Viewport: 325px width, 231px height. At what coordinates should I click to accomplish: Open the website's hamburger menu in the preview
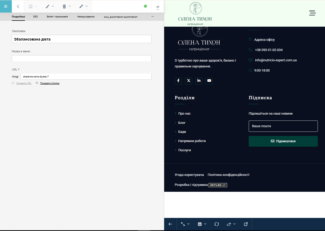[x=312, y=13]
